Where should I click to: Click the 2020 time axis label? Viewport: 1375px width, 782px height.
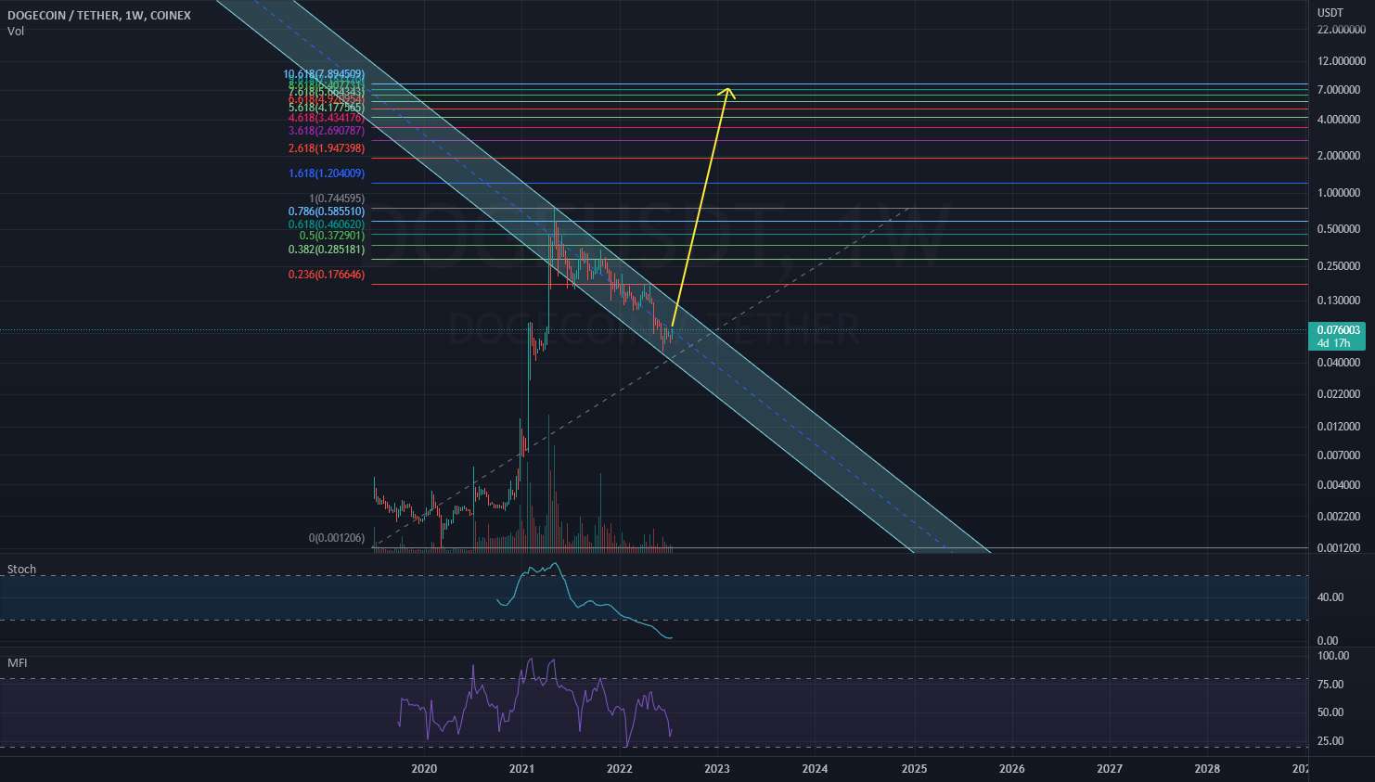(424, 769)
